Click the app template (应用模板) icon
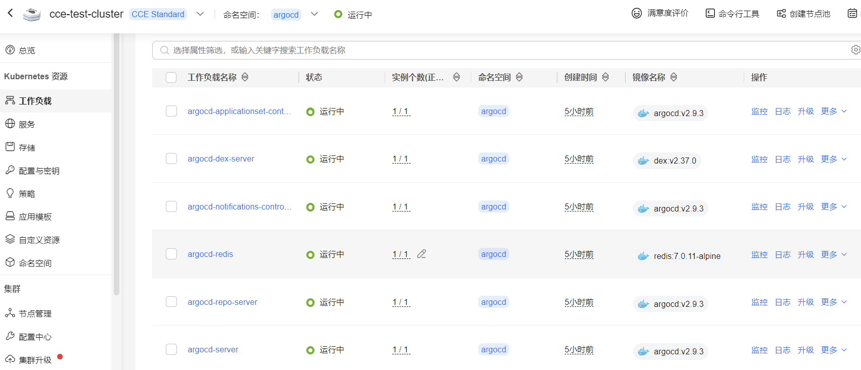This screenshot has width=861, height=370. 10,216
